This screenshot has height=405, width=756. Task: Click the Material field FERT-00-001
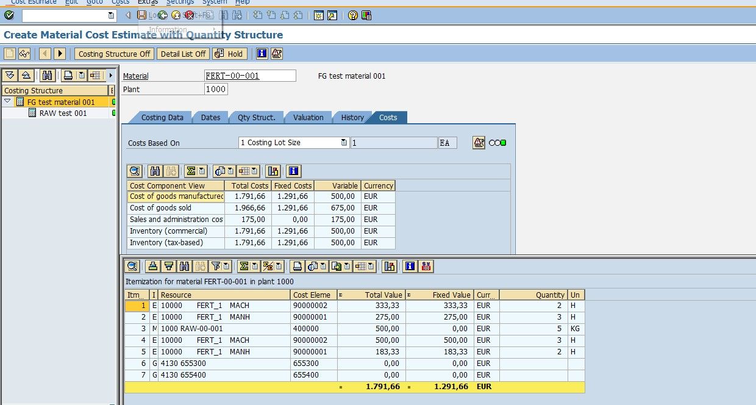coord(250,76)
